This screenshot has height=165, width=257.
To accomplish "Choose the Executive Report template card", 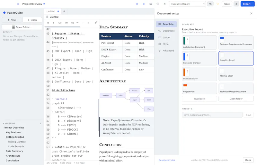I will point(236,58).
